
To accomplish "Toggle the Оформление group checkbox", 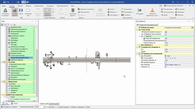I will [4, 82].
